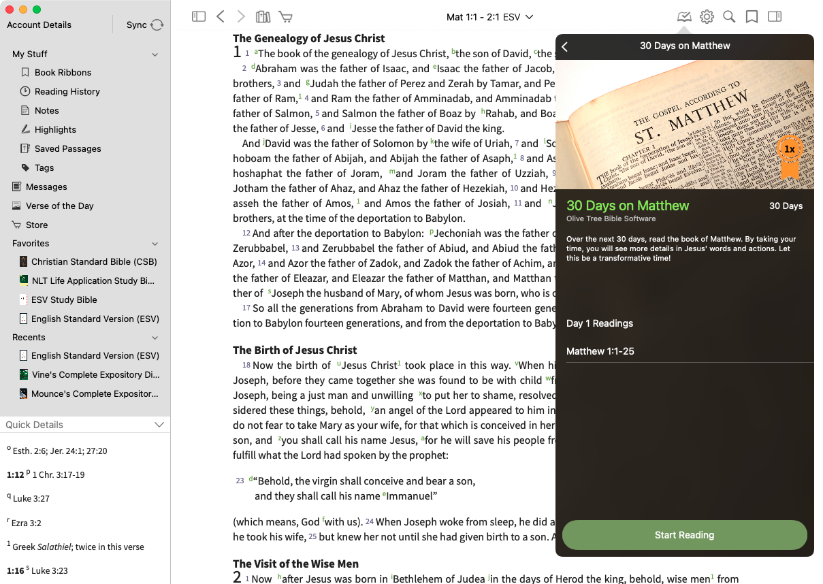
Task: Open Account Details
Action: point(39,25)
